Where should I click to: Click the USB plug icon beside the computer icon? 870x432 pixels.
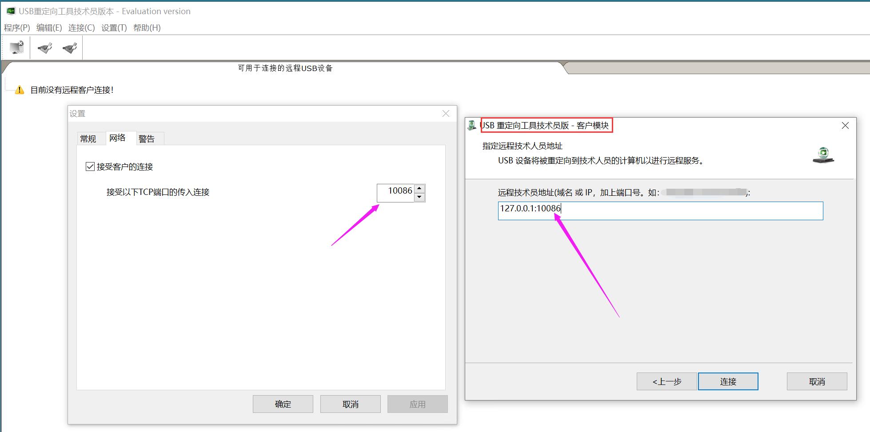point(44,48)
